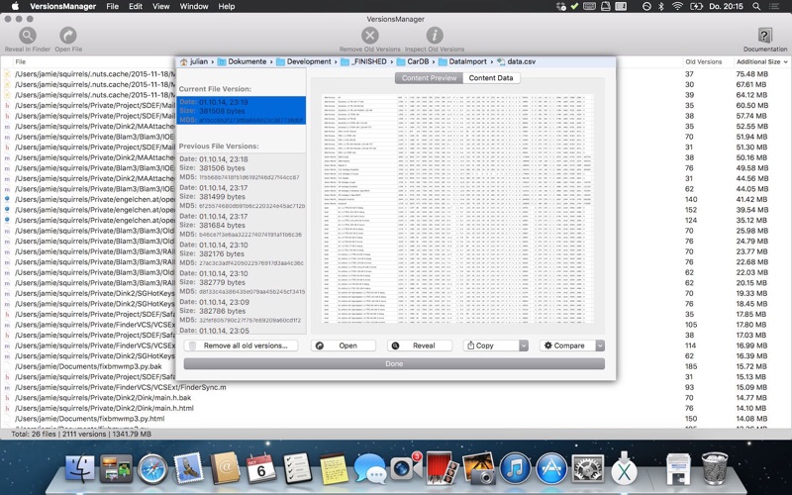Open Notes yellow notepad in dock
This screenshot has height=495, width=792.
tap(334, 468)
